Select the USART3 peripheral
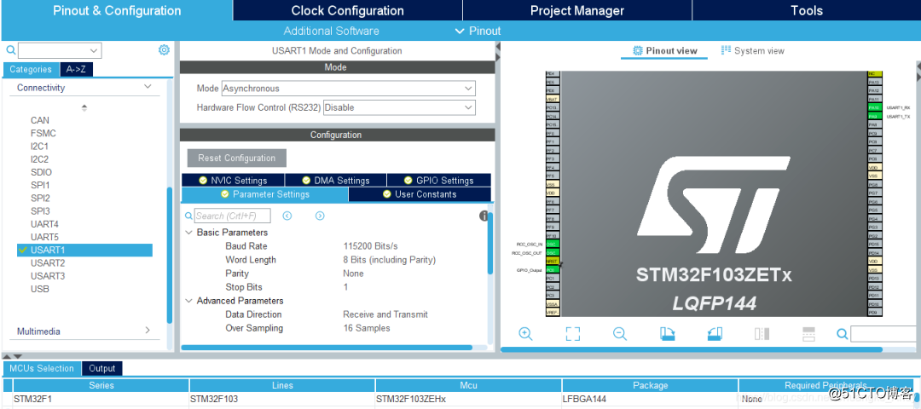The image size is (921, 409). (x=48, y=276)
